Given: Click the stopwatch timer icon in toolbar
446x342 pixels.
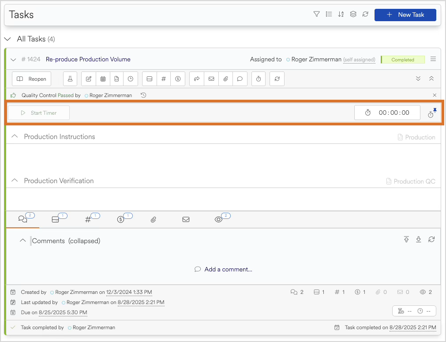Looking at the screenshot, I should (259, 79).
